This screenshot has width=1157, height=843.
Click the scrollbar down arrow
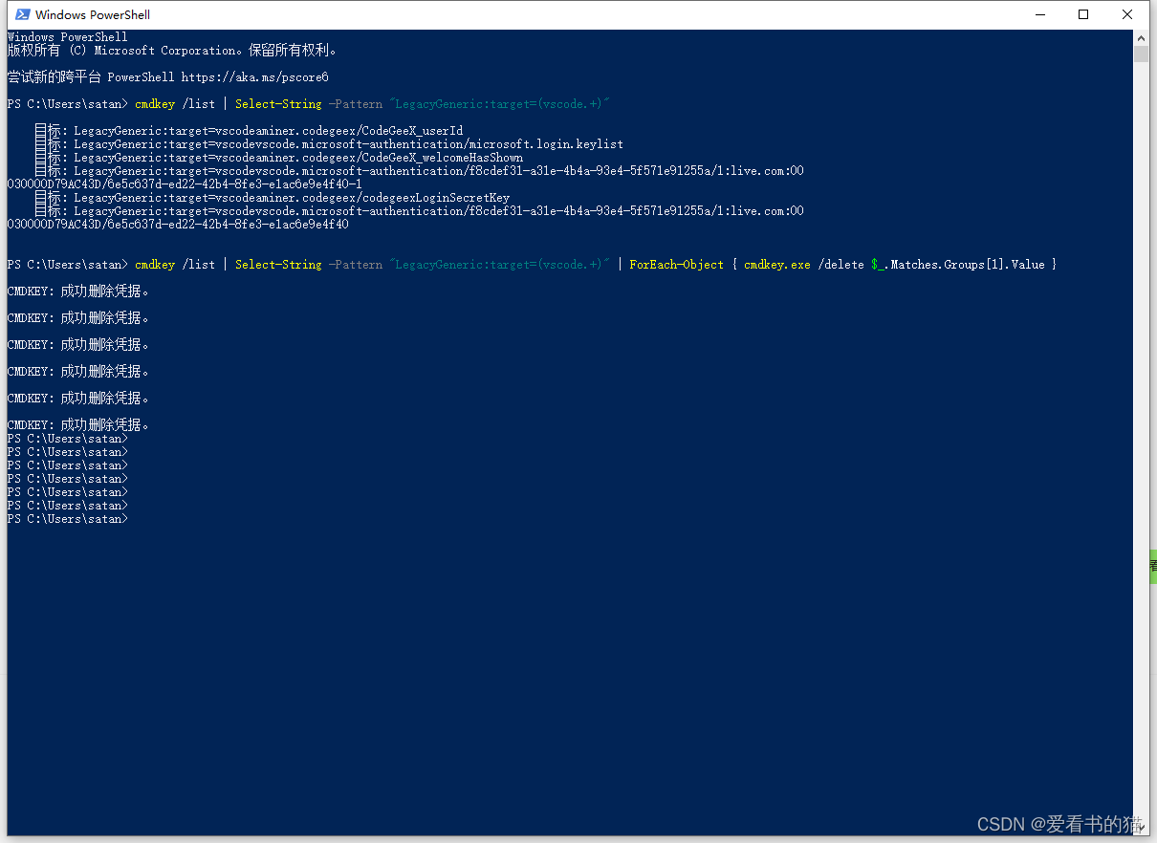coord(1141,827)
